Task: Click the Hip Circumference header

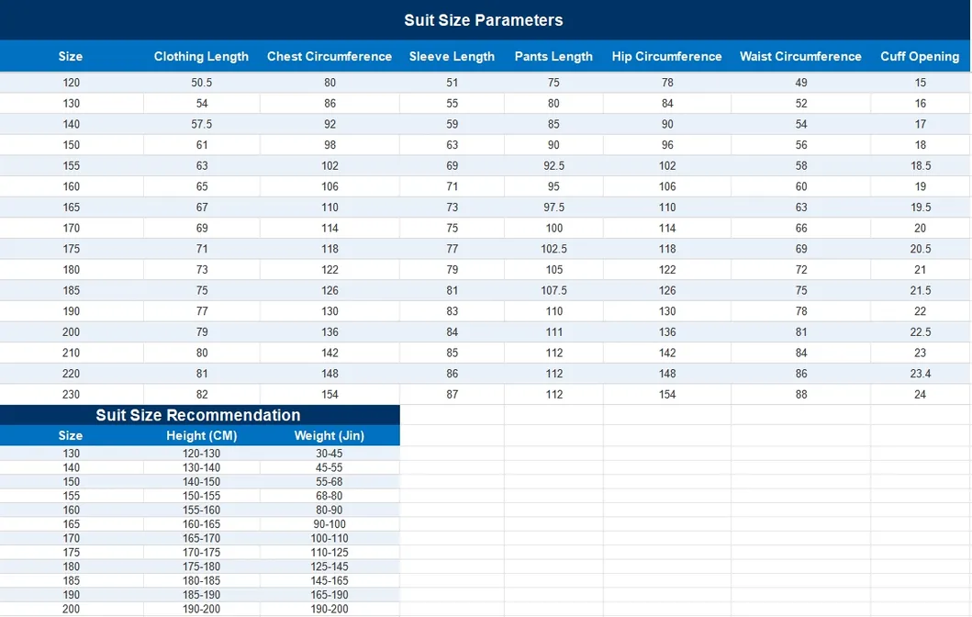Action: pos(667,56)
